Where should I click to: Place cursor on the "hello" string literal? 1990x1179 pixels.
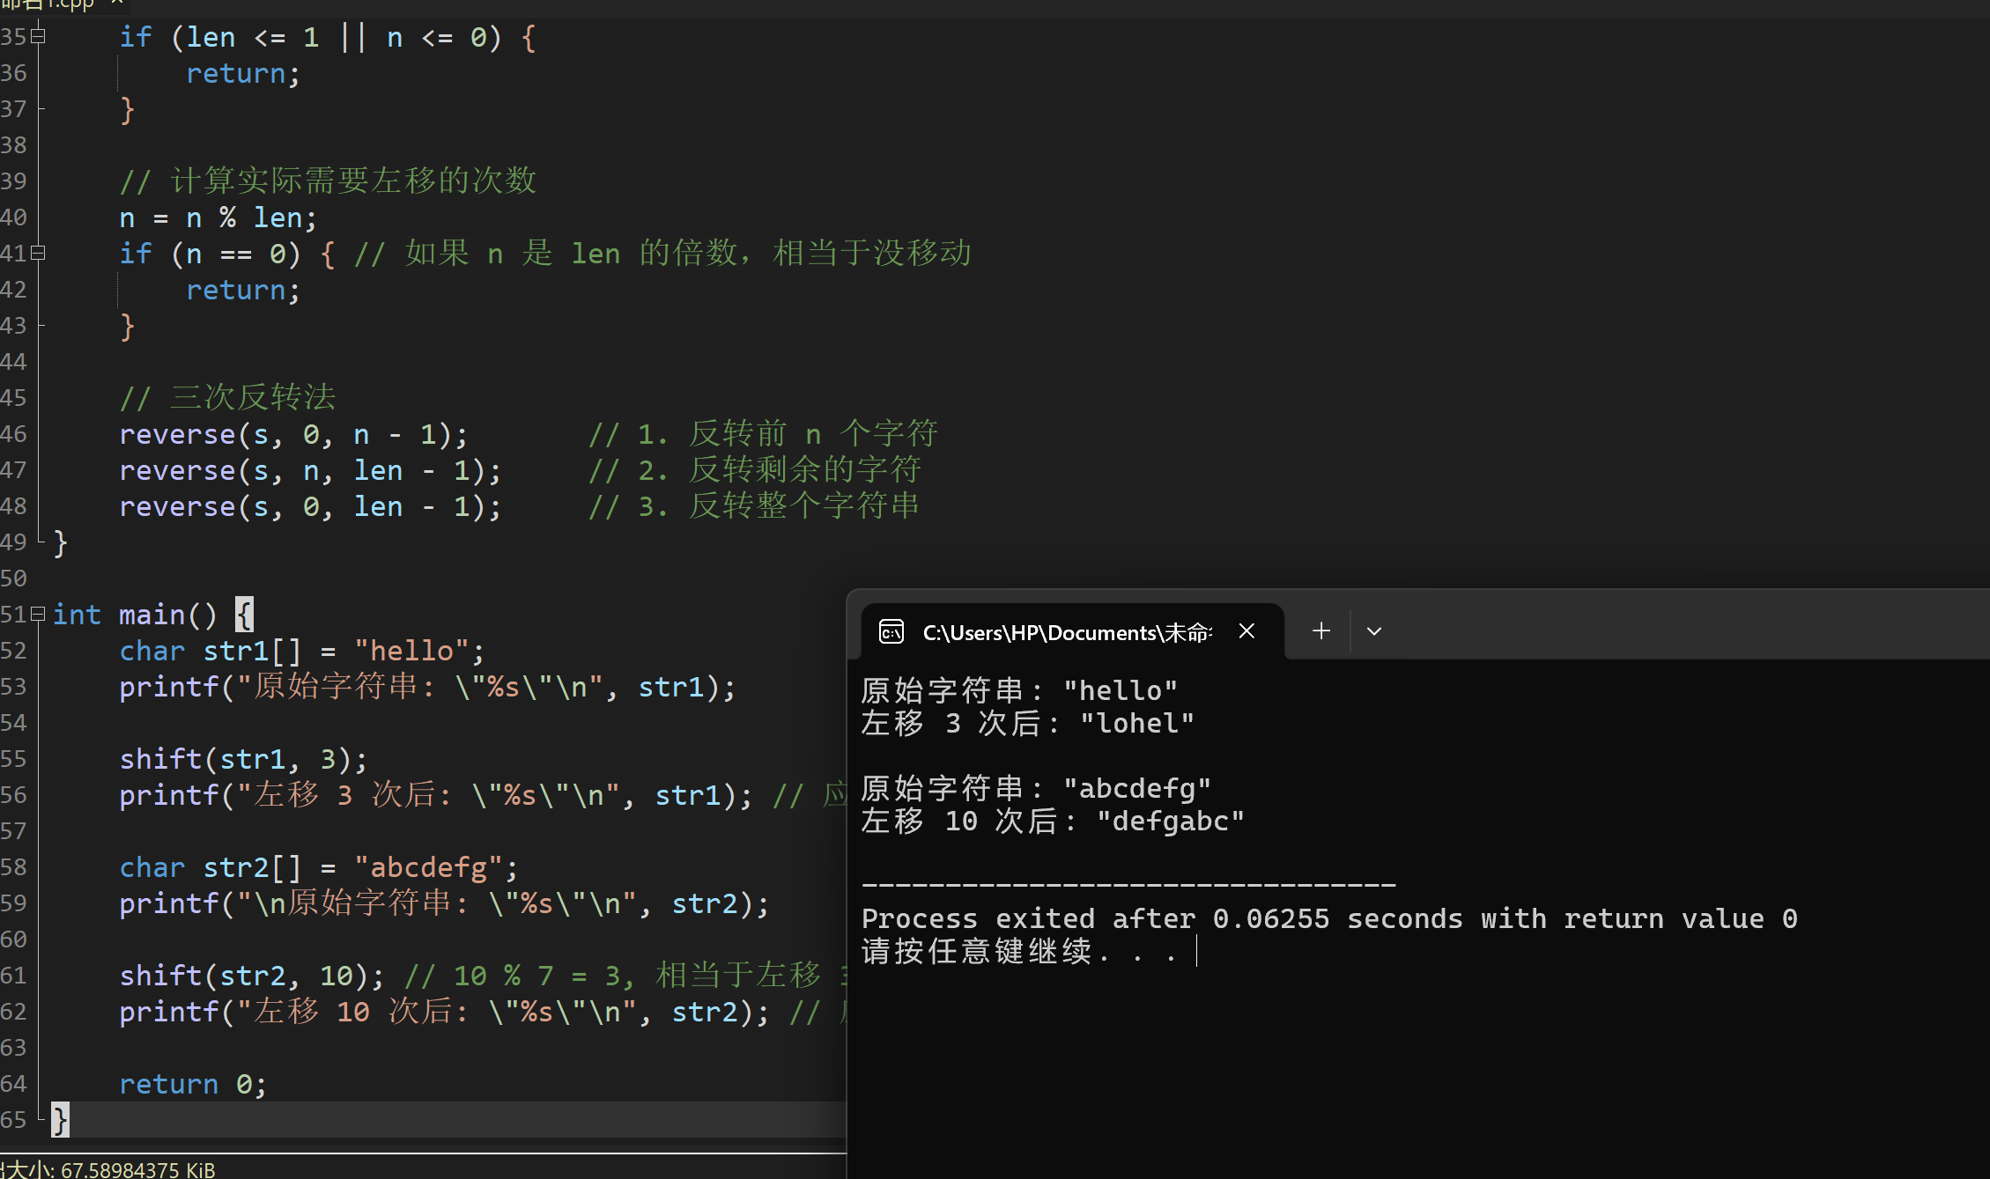click(411, 651)
